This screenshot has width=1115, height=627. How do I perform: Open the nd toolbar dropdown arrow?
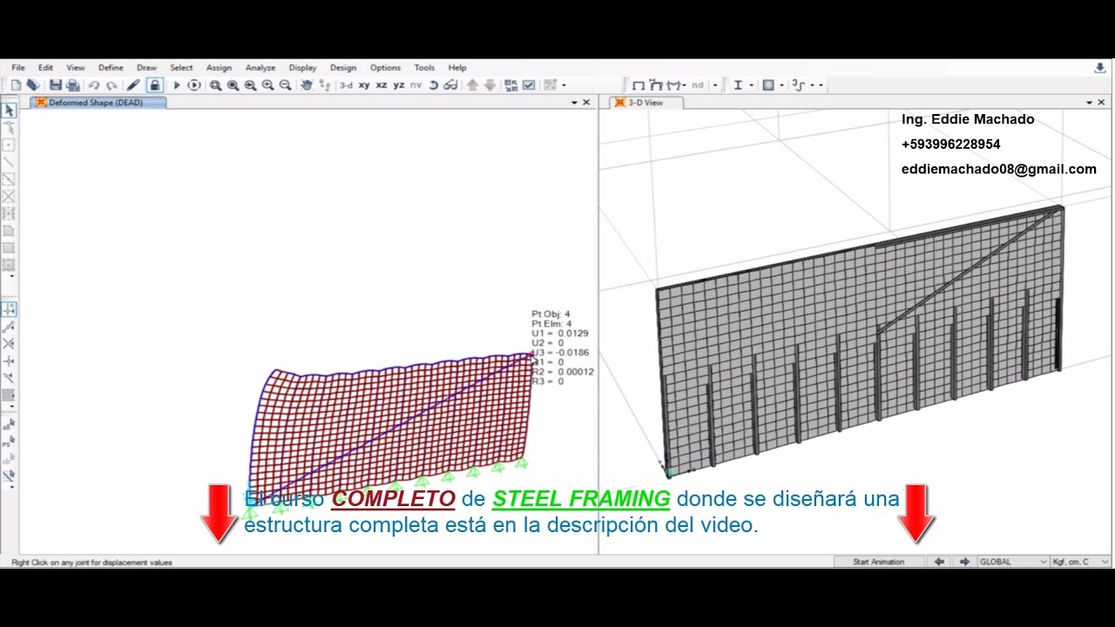(x=715, y=85)
